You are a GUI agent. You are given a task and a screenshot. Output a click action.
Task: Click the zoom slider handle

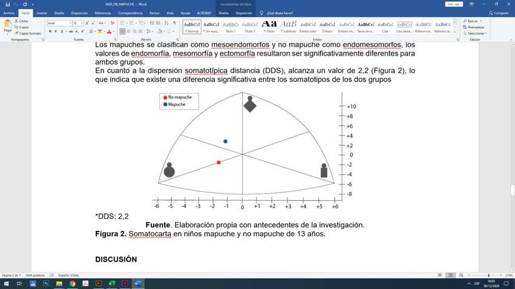click(489, 275)
